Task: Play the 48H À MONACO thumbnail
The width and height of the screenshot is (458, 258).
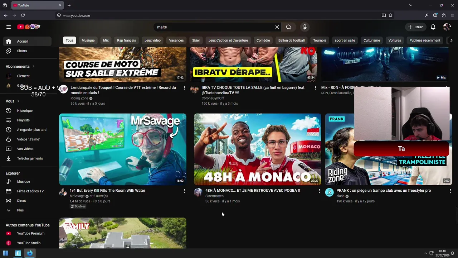Action: click(257, 149)
